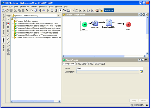Switch to the Project side tab

coord(4,17)
